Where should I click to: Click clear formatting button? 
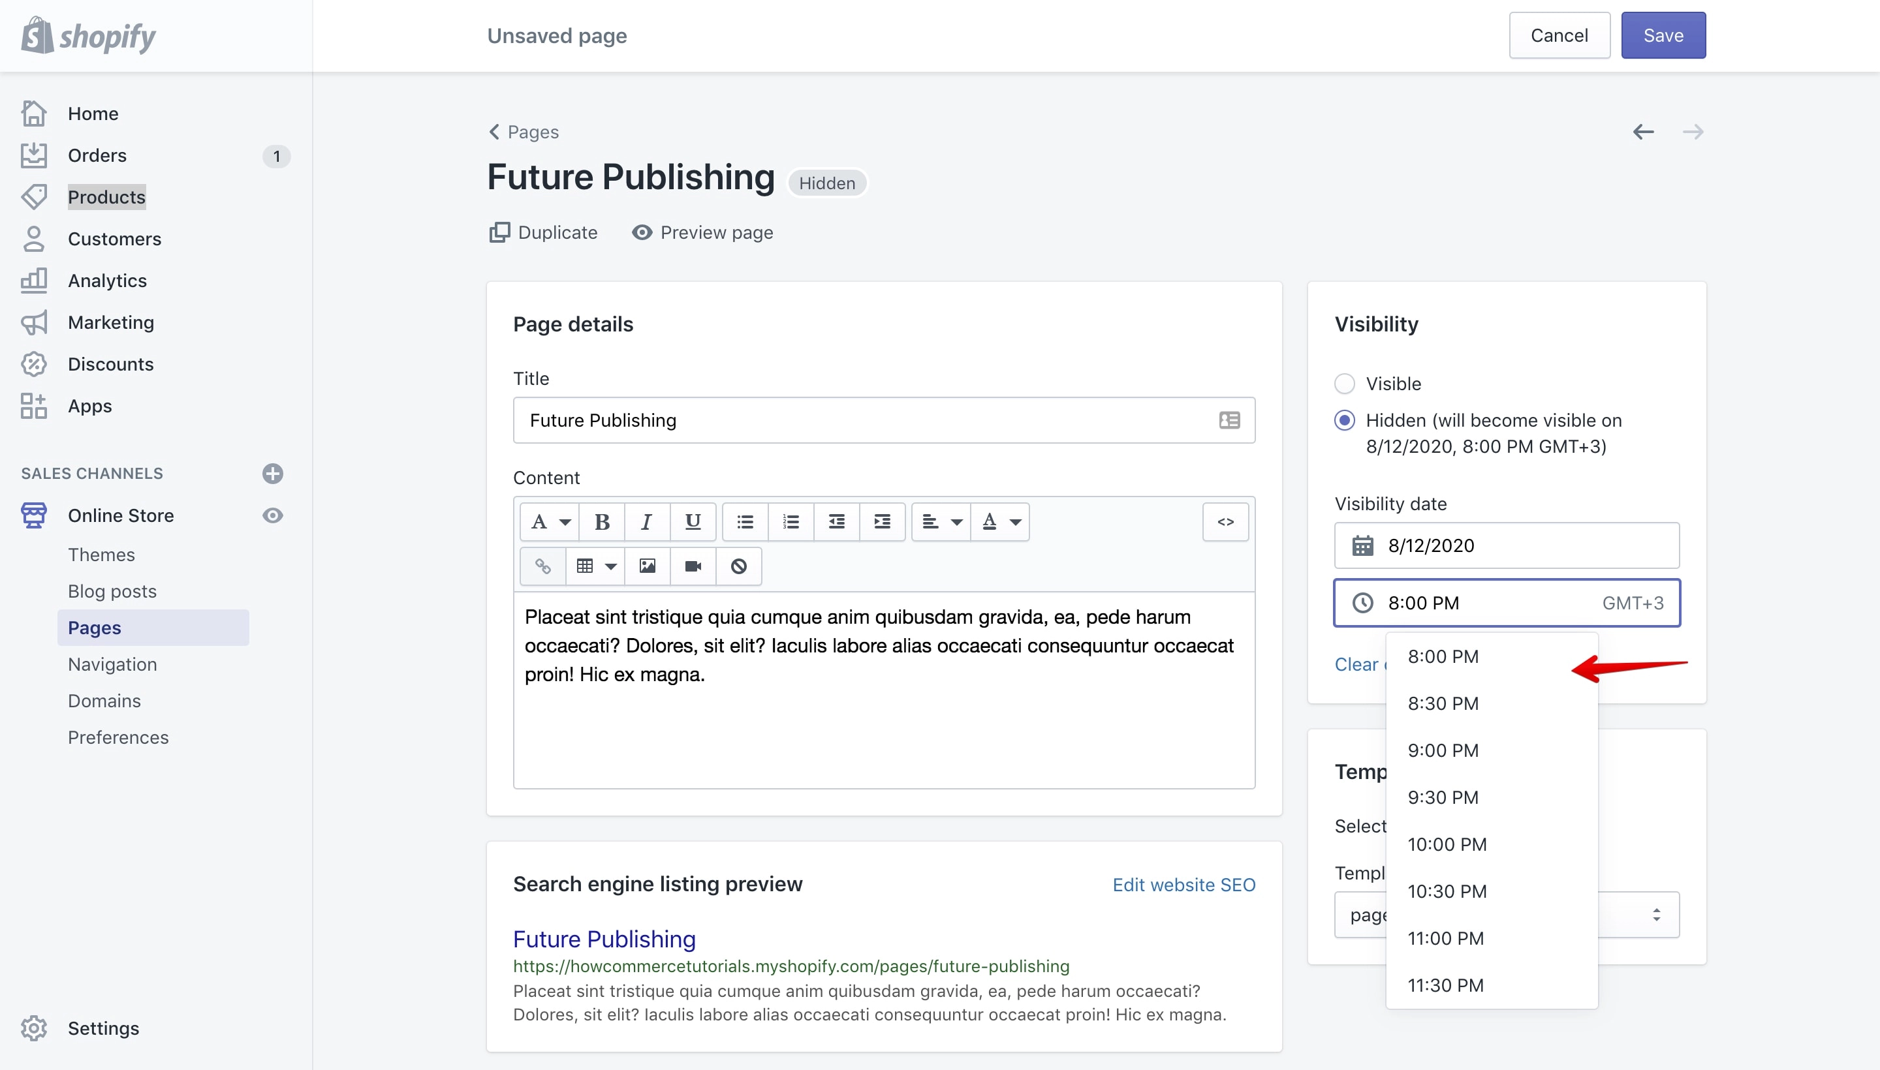[x=739, y=566]
